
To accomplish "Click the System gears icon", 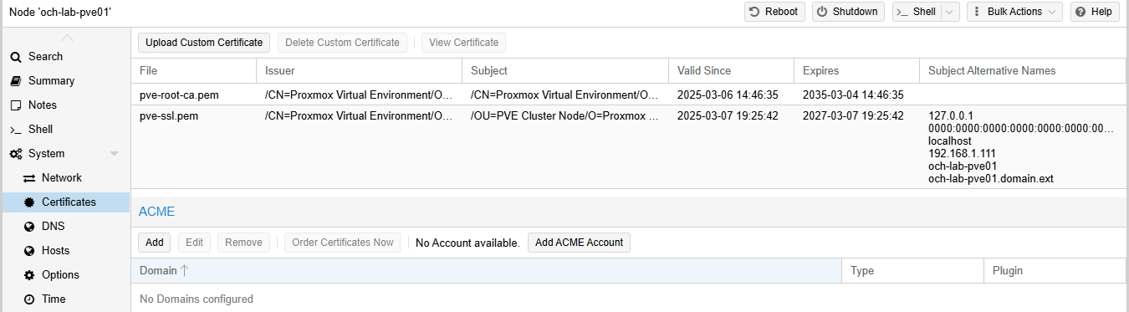I will 15,154.
